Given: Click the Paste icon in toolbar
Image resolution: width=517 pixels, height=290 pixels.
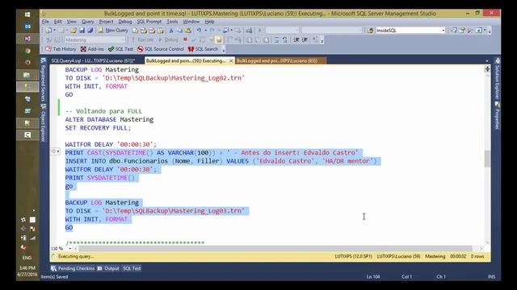Looking at the screenshot, I should point(188,31).
